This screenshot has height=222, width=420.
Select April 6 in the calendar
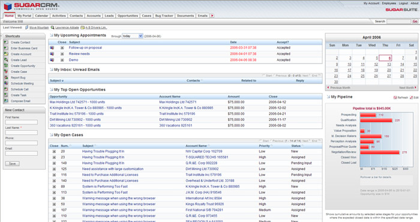point(385,58)
